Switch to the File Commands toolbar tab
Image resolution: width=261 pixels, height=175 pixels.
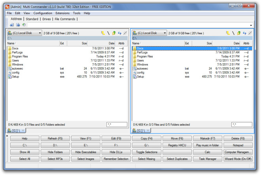click(65, 19)
